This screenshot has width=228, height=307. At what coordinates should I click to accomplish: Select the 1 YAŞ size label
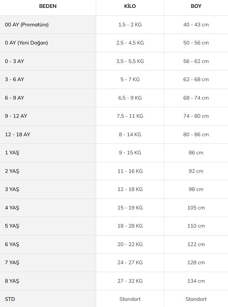(12, 153)
